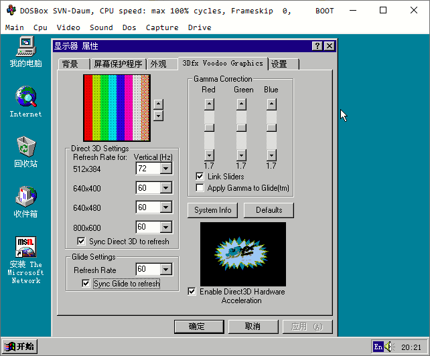This screenshot has height=356, width=430.
Task: Open the DOSBox Main menu
Action: click(15, 27)
